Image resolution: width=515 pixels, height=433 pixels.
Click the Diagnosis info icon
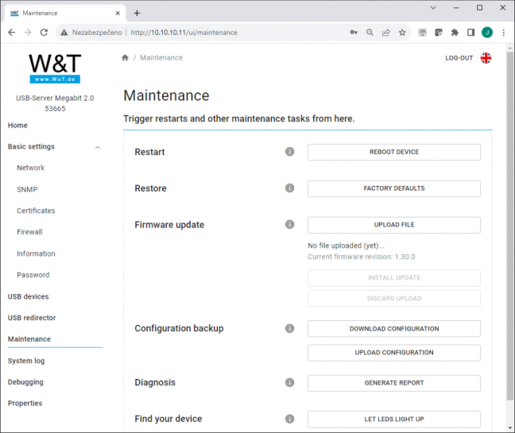click(x=289, y=382)
